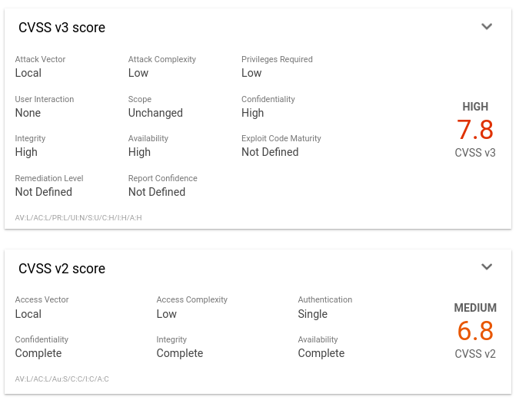Click the Scope Unchanged value
This screenshot has width=519, height=400.
coord(155,113)
